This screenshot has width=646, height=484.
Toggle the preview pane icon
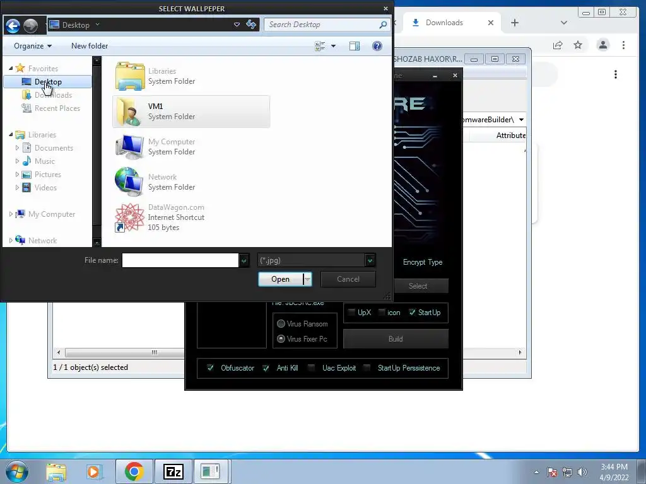click(355, 46)
